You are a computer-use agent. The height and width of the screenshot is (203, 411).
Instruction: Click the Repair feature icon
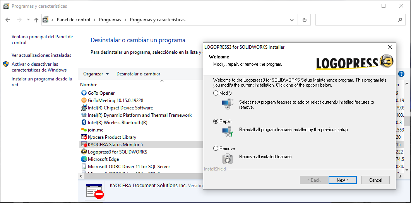(227, 132)
